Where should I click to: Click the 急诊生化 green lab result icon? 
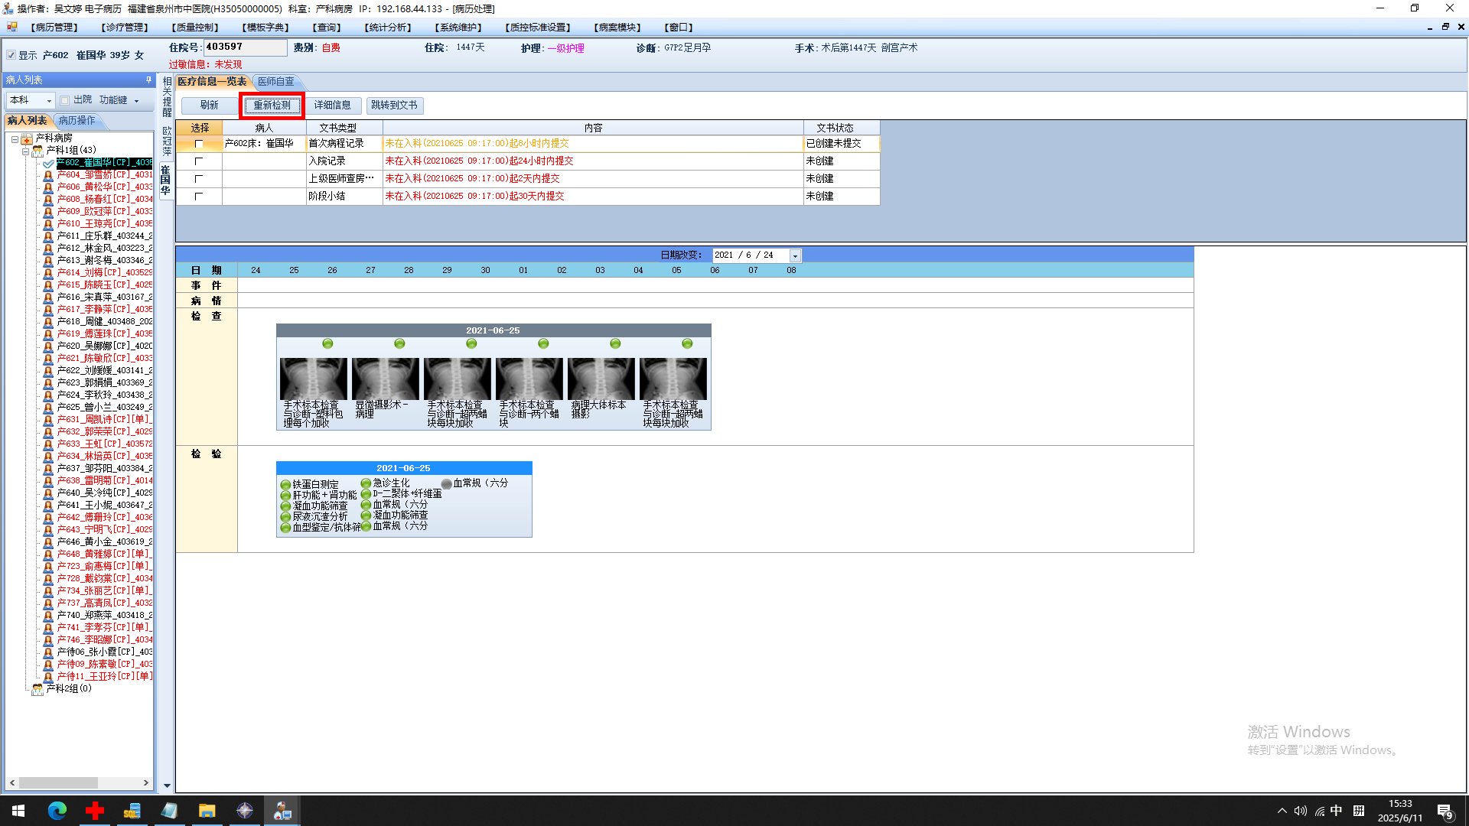366,483
